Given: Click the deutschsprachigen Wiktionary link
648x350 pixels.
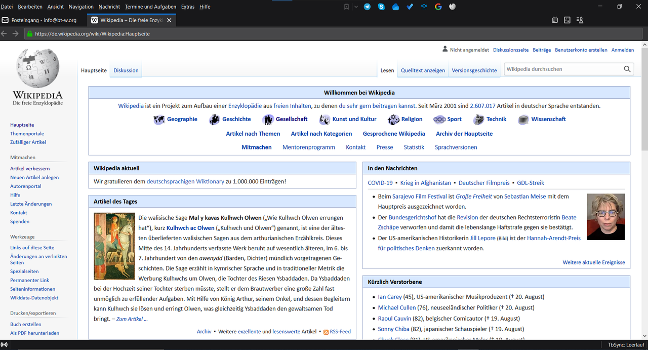Looking at the screenshot, I should click(185, 181).
